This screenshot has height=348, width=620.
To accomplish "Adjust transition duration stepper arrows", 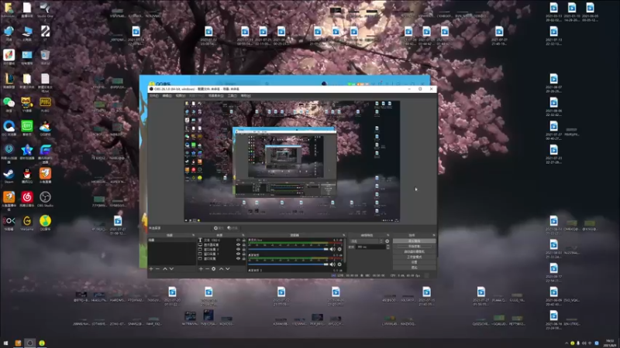I will pos(388,247).
